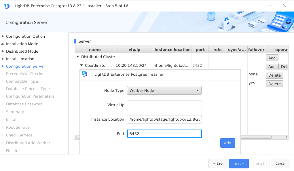The width and height of the screenshot is (294, 171).
Task: Minimize the installer window
Action: coord(270,5)
